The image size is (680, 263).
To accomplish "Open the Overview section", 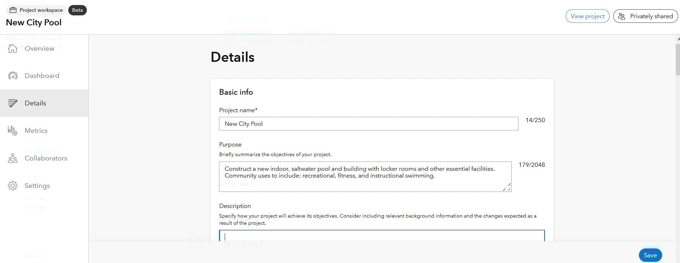I will click(x=39, y=49).
